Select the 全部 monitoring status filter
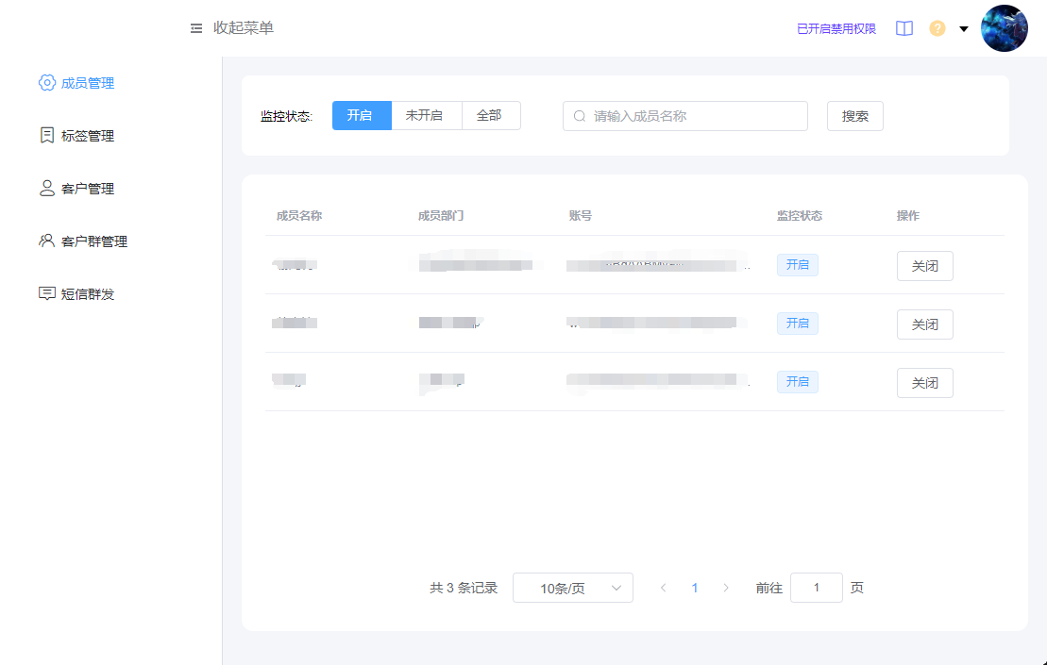1047x665 pixels. coord(491,115)
